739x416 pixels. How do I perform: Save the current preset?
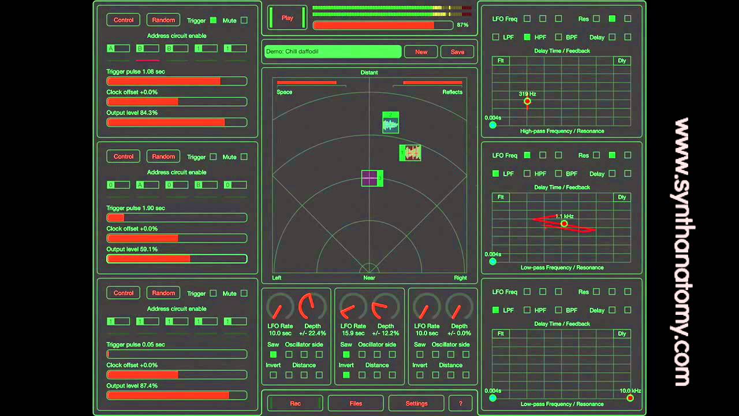click(x=457, y=52)
